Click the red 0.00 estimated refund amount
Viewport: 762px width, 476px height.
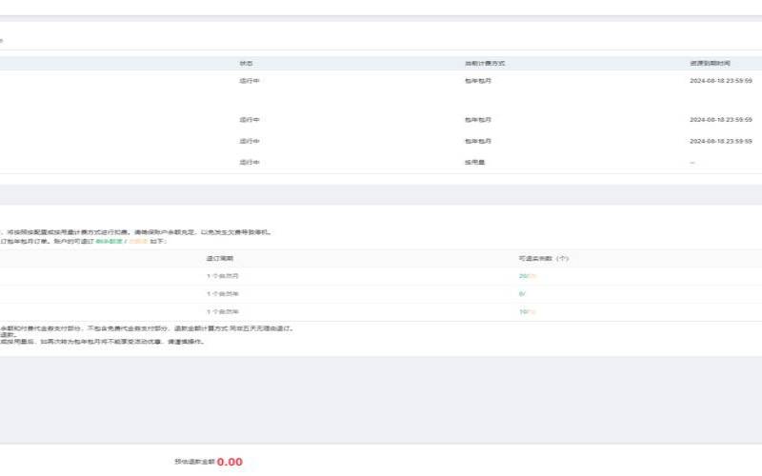(230, 462)
